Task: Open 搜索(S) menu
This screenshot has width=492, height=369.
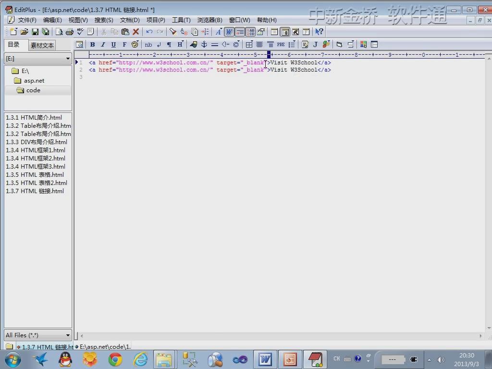Action: 104,20
